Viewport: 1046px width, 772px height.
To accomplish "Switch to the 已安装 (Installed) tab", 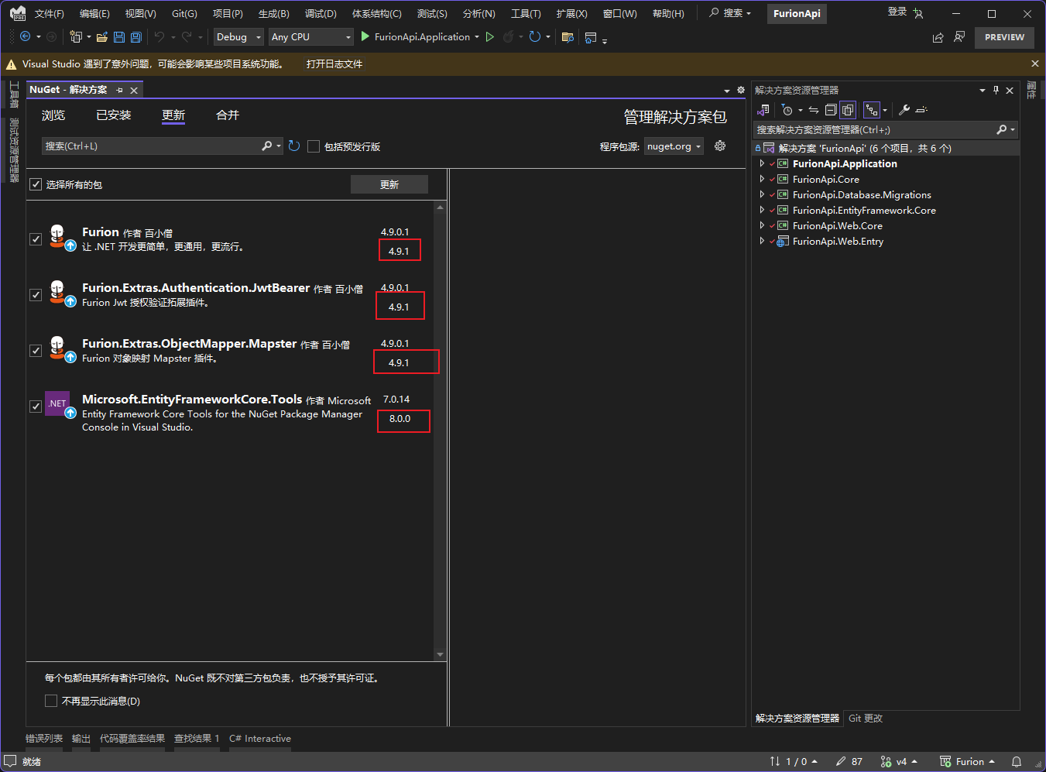I will pos(113,115).
